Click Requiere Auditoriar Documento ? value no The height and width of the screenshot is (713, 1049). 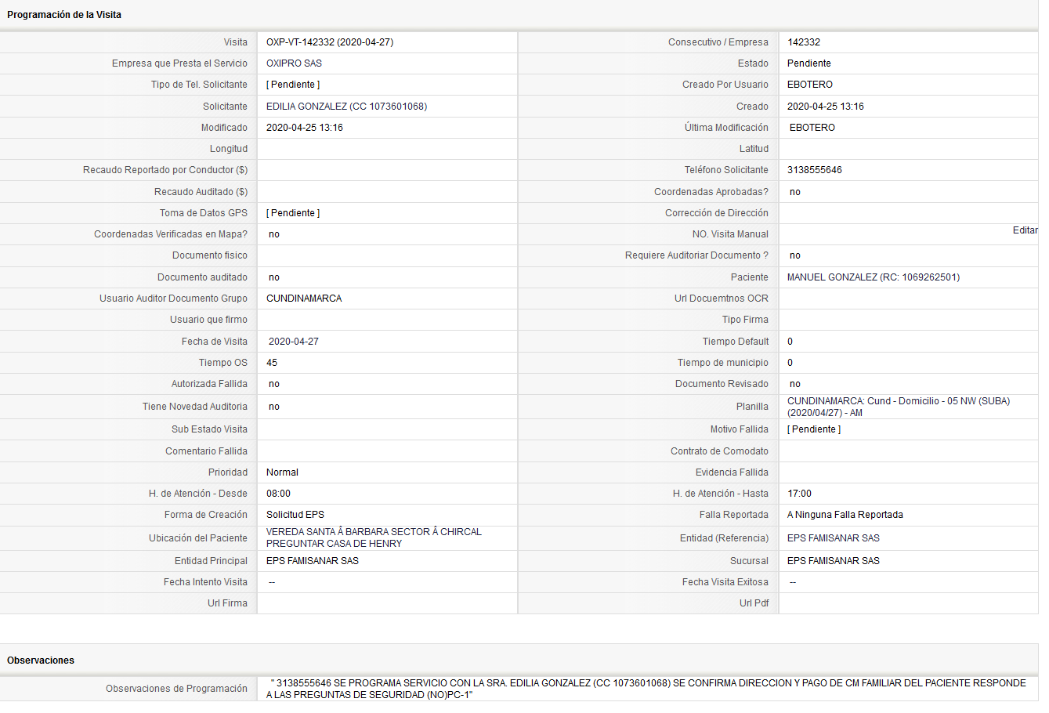click(795, 255)
